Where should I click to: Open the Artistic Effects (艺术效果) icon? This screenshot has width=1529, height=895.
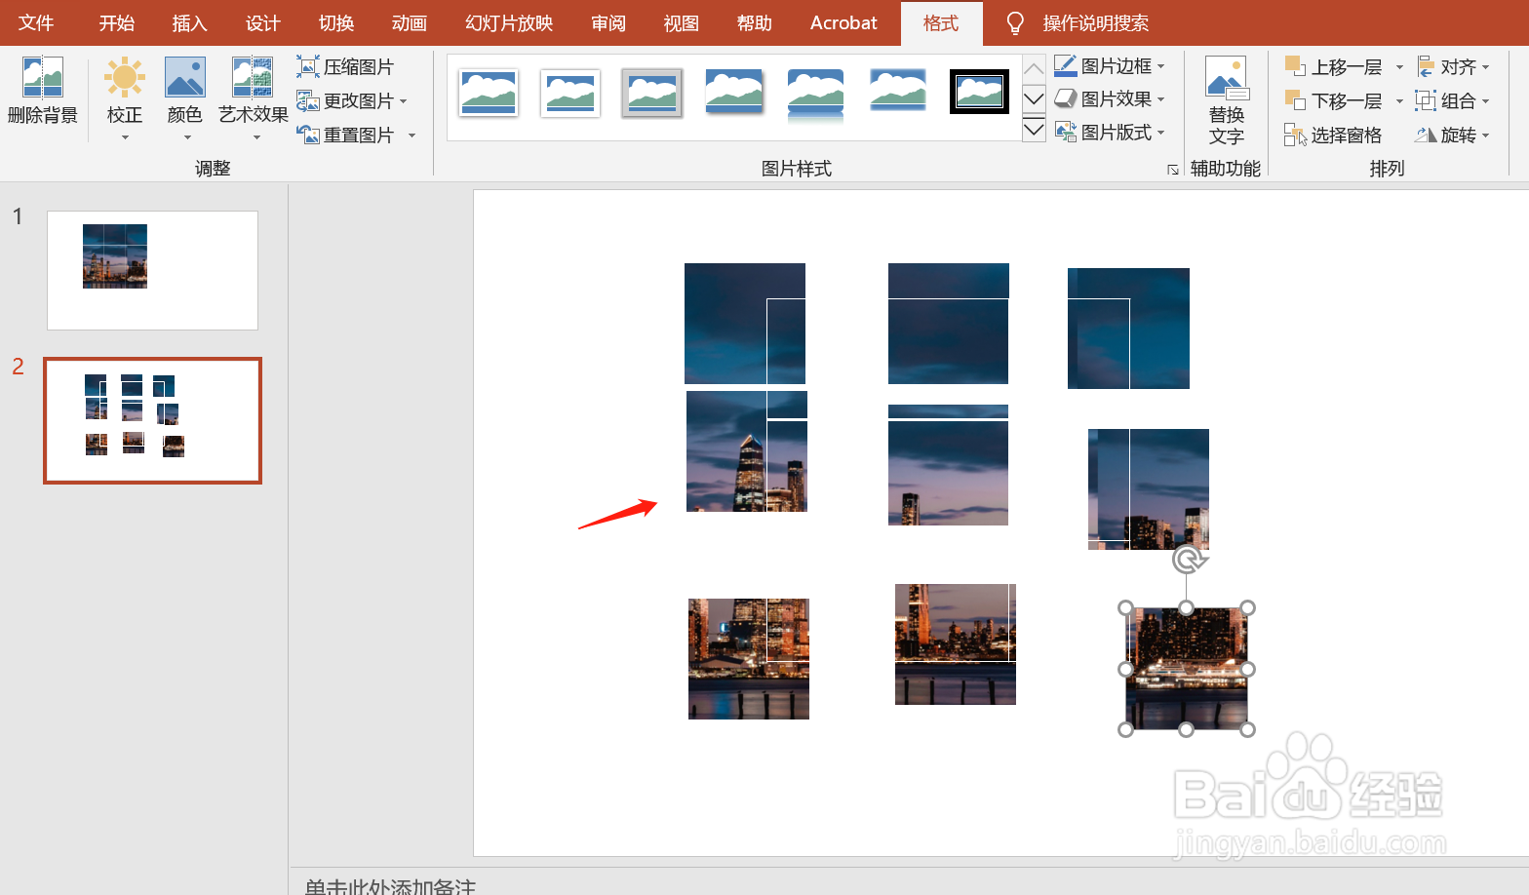(253, 77)
